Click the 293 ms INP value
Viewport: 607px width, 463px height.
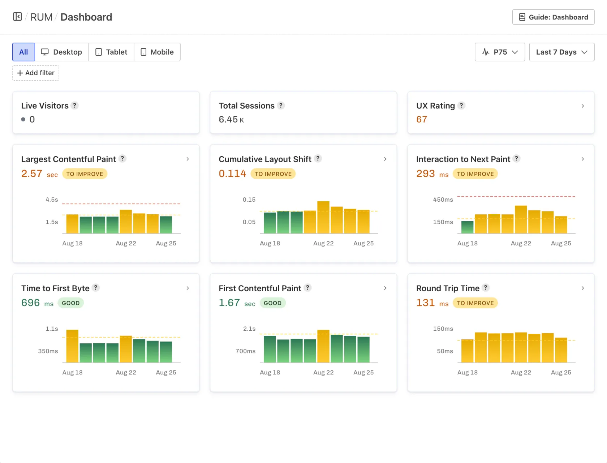tap(432, 174)
